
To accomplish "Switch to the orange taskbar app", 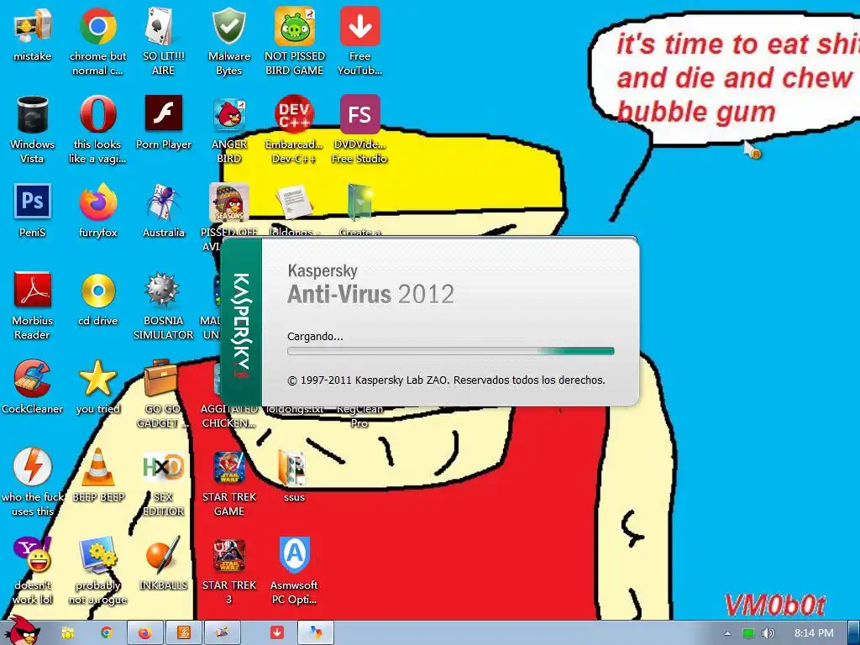I will pyautogui.click(x=184, y=633).
